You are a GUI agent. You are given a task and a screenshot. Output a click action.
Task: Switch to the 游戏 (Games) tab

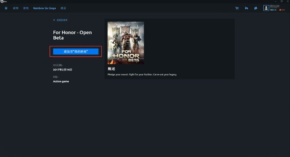click(26, 8)
